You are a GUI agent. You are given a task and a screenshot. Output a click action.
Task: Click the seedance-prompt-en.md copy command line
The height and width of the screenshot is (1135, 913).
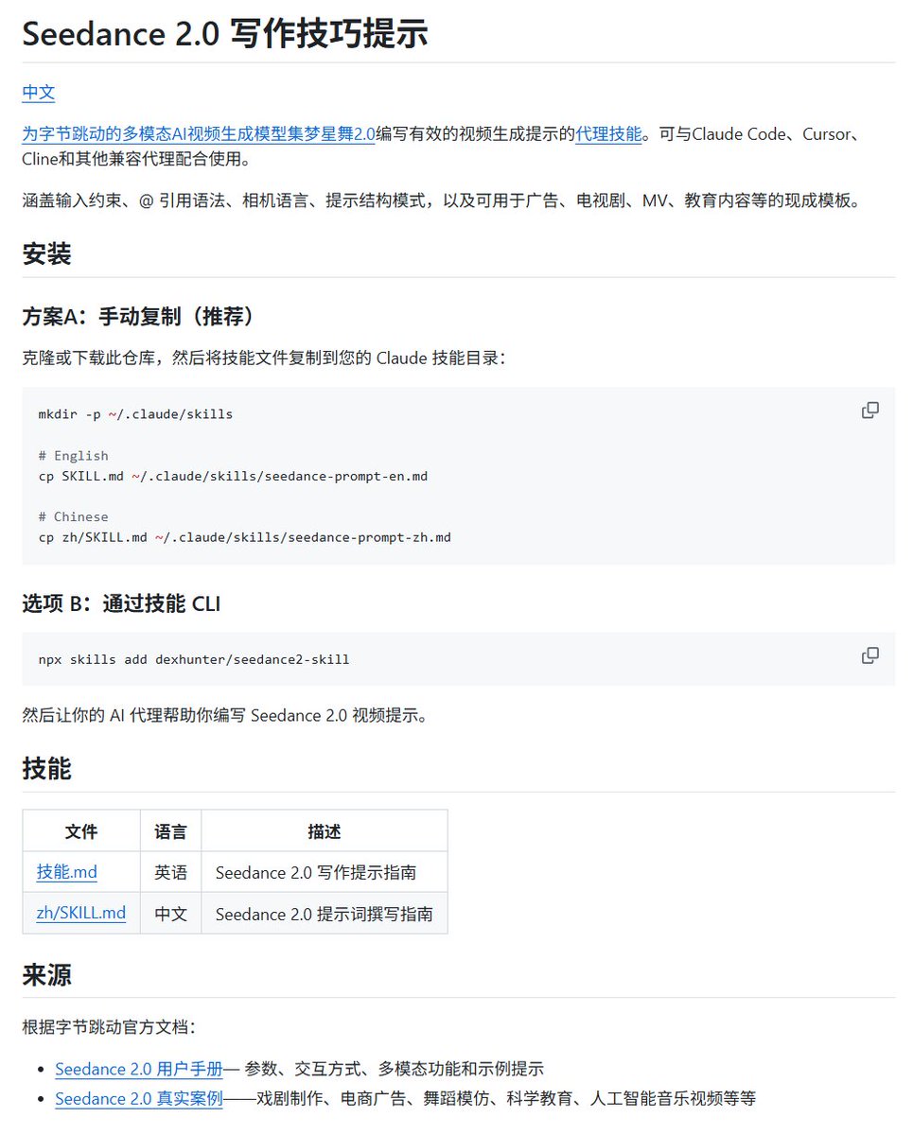[233, 476]
